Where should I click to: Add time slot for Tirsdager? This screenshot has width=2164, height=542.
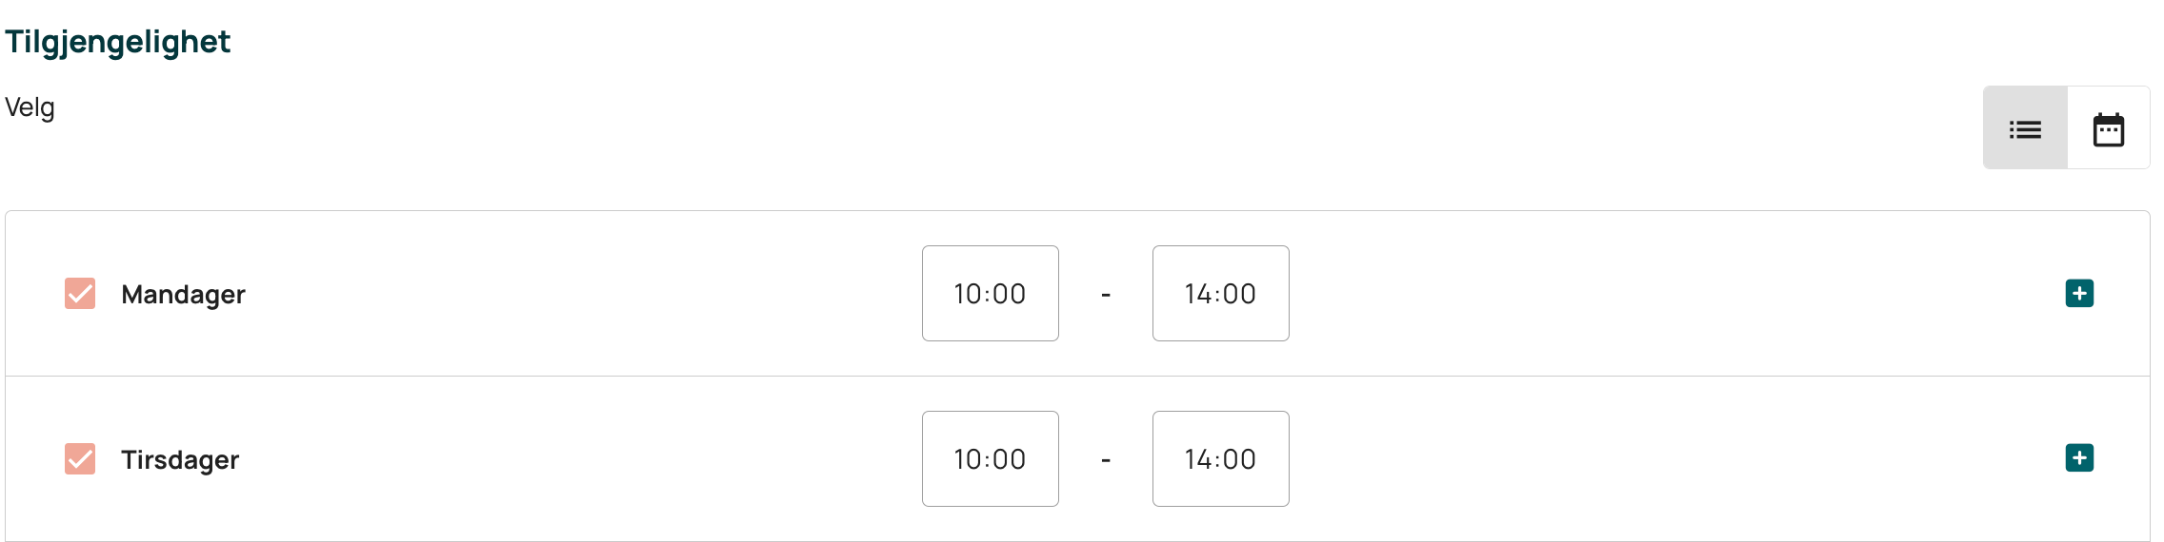2079,457
